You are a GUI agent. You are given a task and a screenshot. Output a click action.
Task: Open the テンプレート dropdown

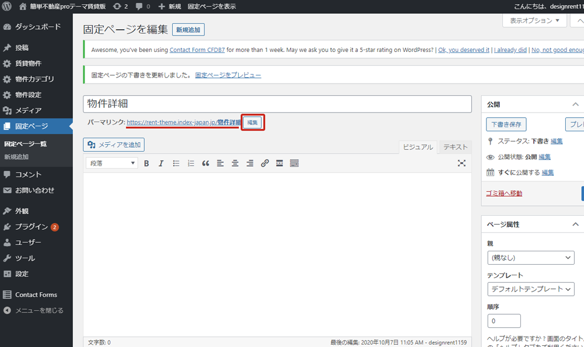coord(531,289)
